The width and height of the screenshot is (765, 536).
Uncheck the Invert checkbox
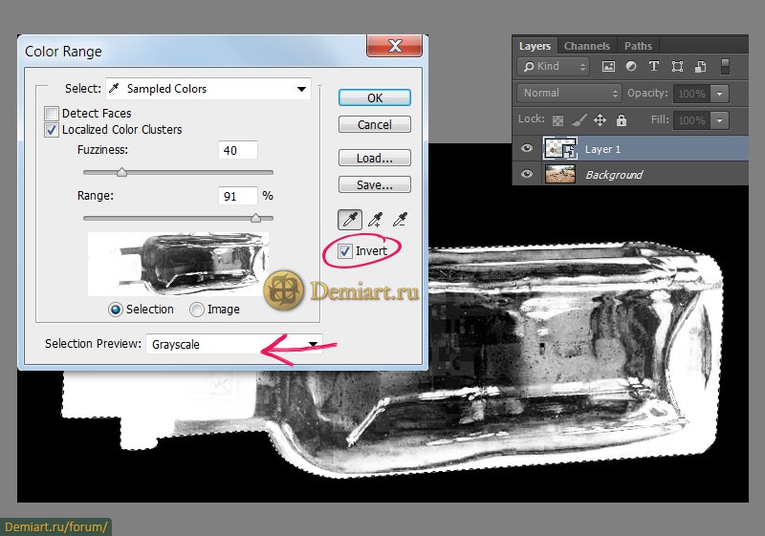(345, 251)
